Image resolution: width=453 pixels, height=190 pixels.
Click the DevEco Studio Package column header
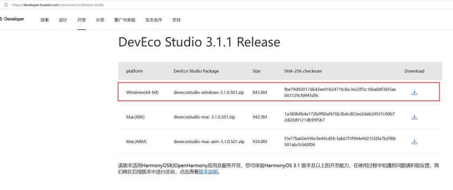(x=196, y=71)
